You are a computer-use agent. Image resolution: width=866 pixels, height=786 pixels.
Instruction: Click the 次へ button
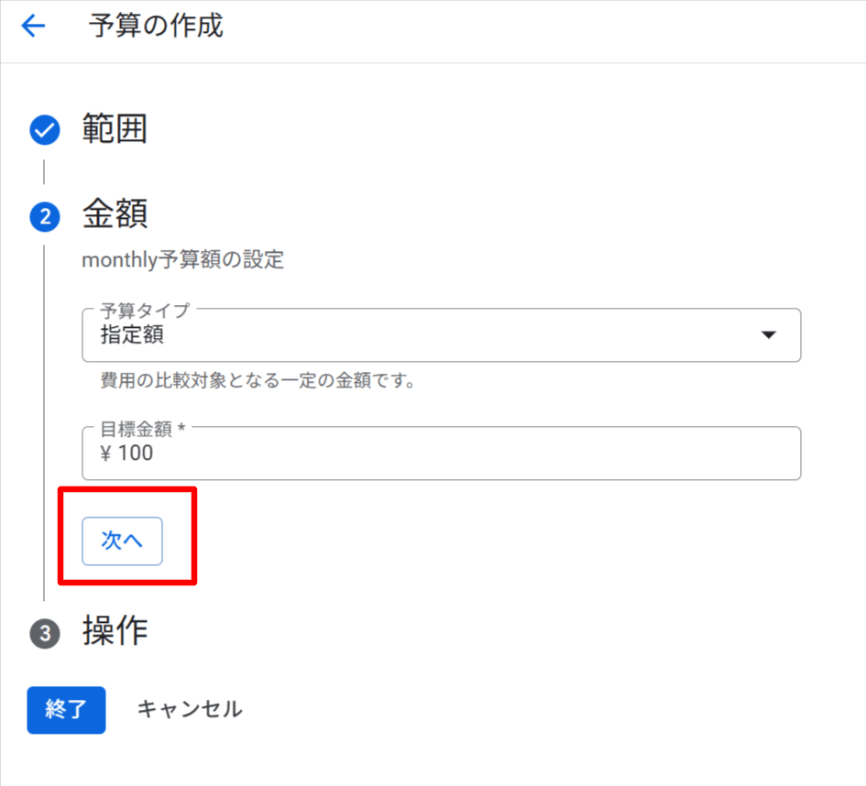122,540
